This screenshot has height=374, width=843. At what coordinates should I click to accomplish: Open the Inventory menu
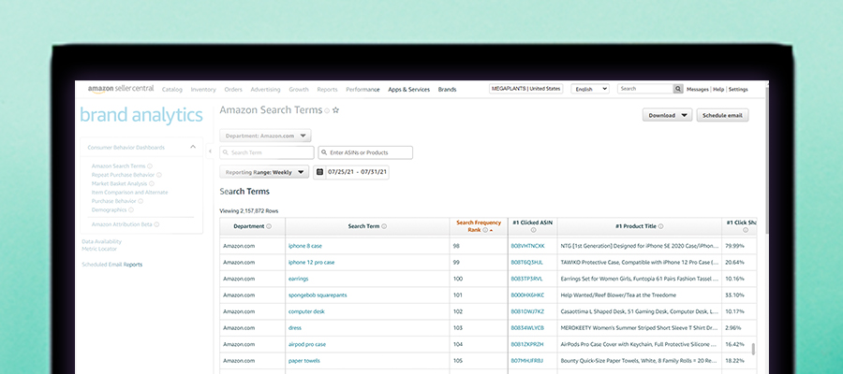(203, 90)
